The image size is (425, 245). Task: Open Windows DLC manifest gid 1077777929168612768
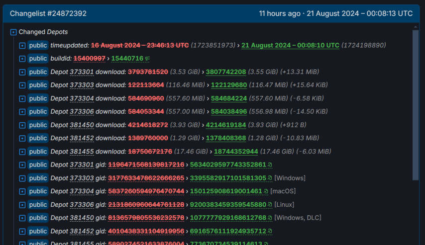click(x=228, y=218)
